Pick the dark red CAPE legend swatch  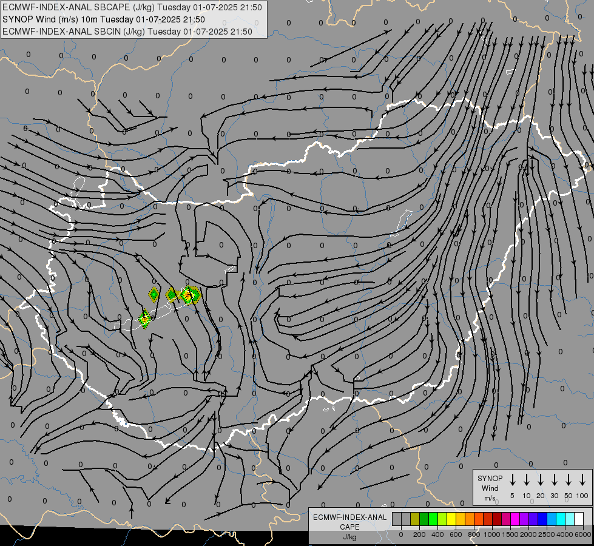point(497,519)
